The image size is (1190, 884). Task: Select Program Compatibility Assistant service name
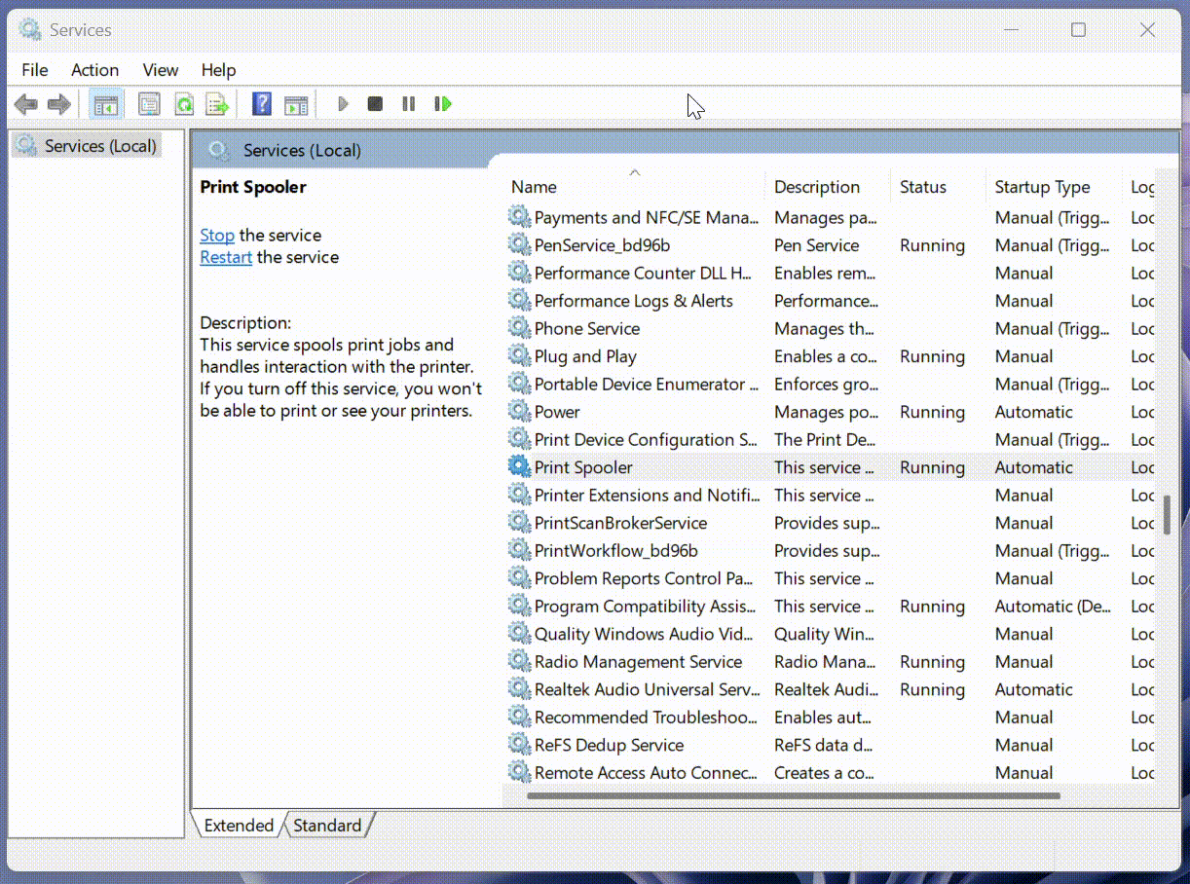[646, 607]
